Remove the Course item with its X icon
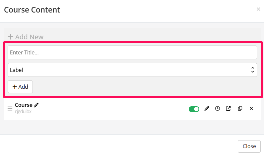This screenshot has width=264, height=156. (x=251, y=109)
